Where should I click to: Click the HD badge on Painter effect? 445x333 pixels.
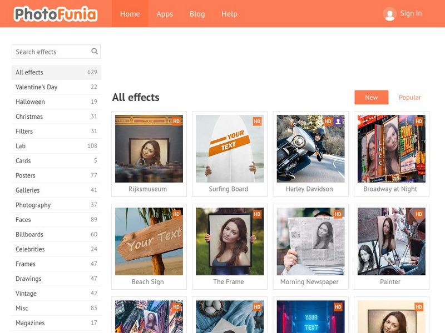point(420,215)
